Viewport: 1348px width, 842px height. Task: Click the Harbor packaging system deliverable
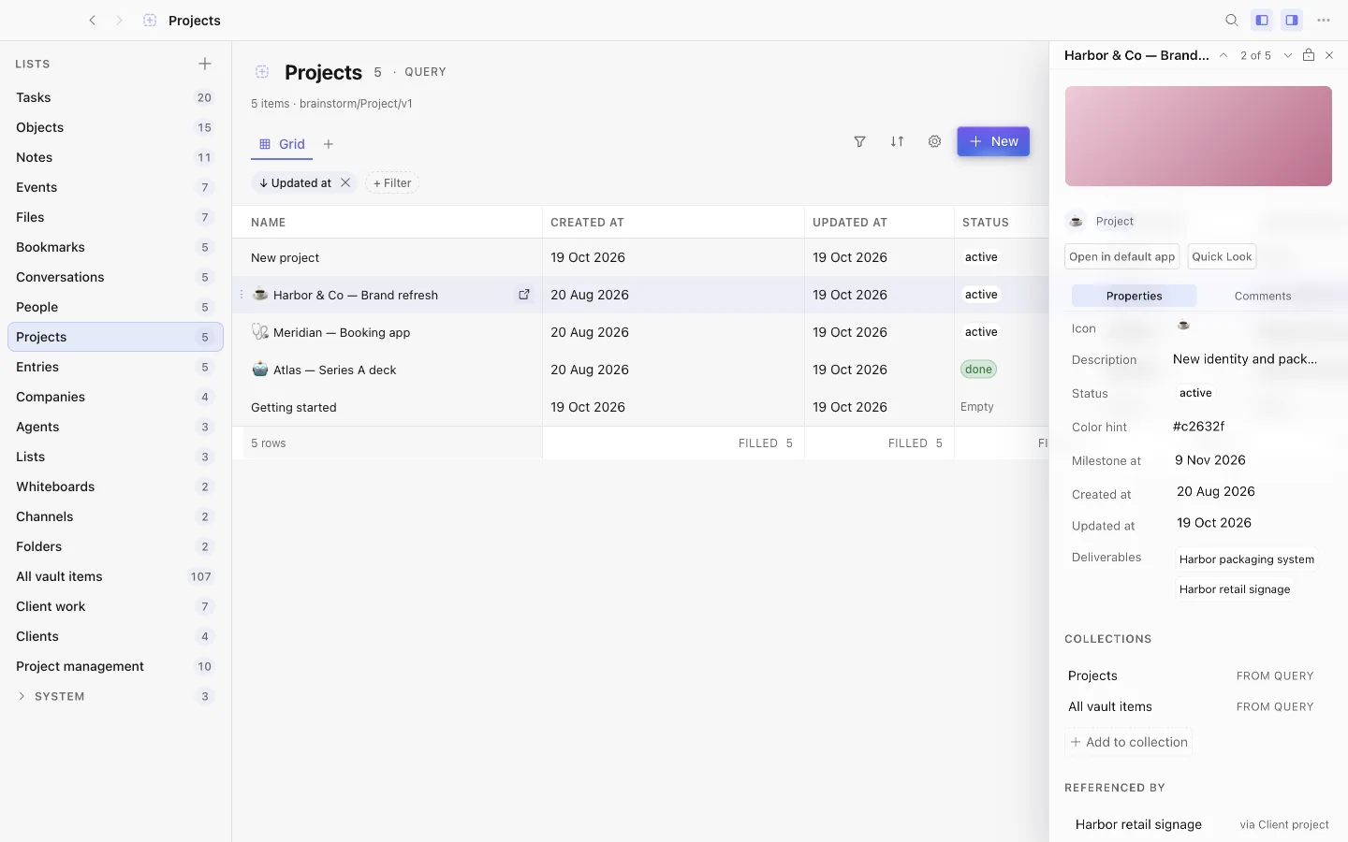(x=1247, y=559)
